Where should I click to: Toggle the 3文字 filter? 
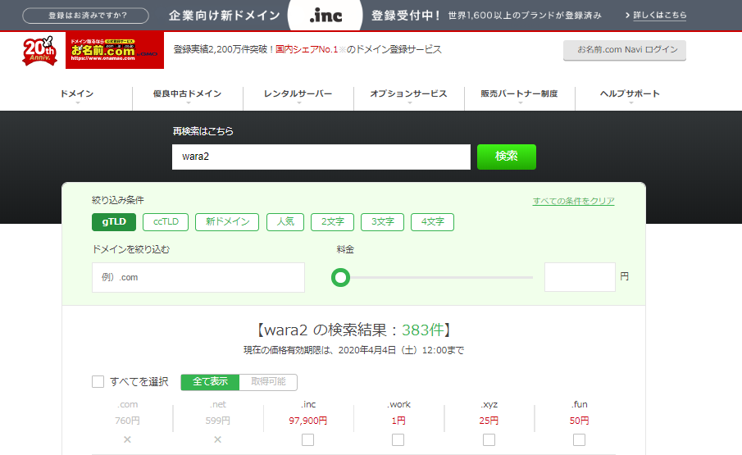coord(382,222)
